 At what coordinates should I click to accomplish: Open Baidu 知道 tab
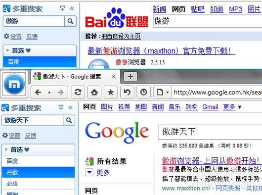217,9
